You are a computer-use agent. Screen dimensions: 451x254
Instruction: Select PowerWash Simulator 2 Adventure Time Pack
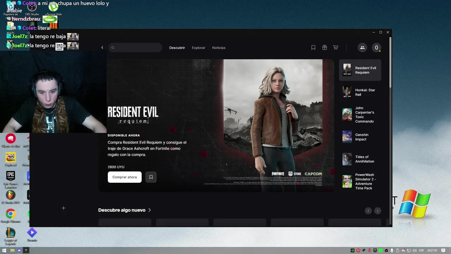(360, 181)
